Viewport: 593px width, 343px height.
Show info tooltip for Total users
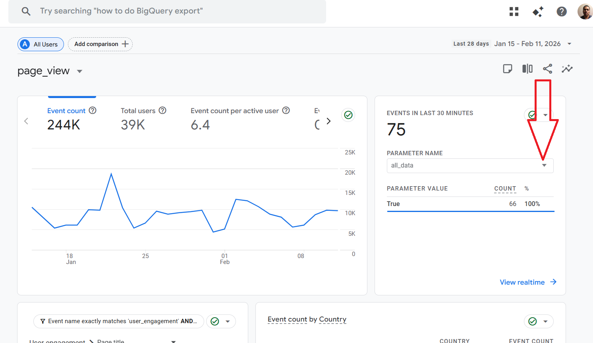(x=162, y=110)
